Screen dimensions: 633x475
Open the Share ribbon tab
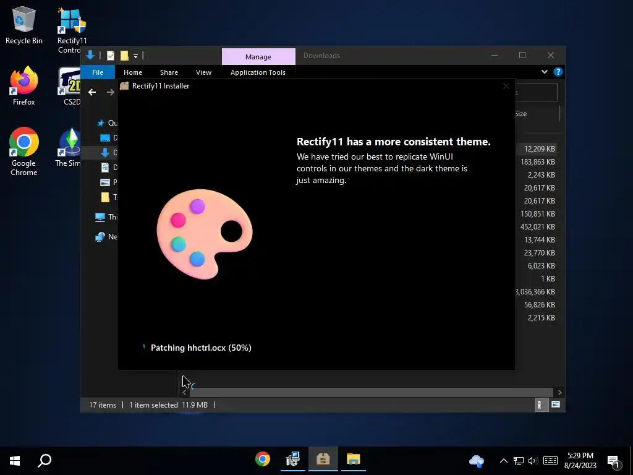click(x=169, y=72)
